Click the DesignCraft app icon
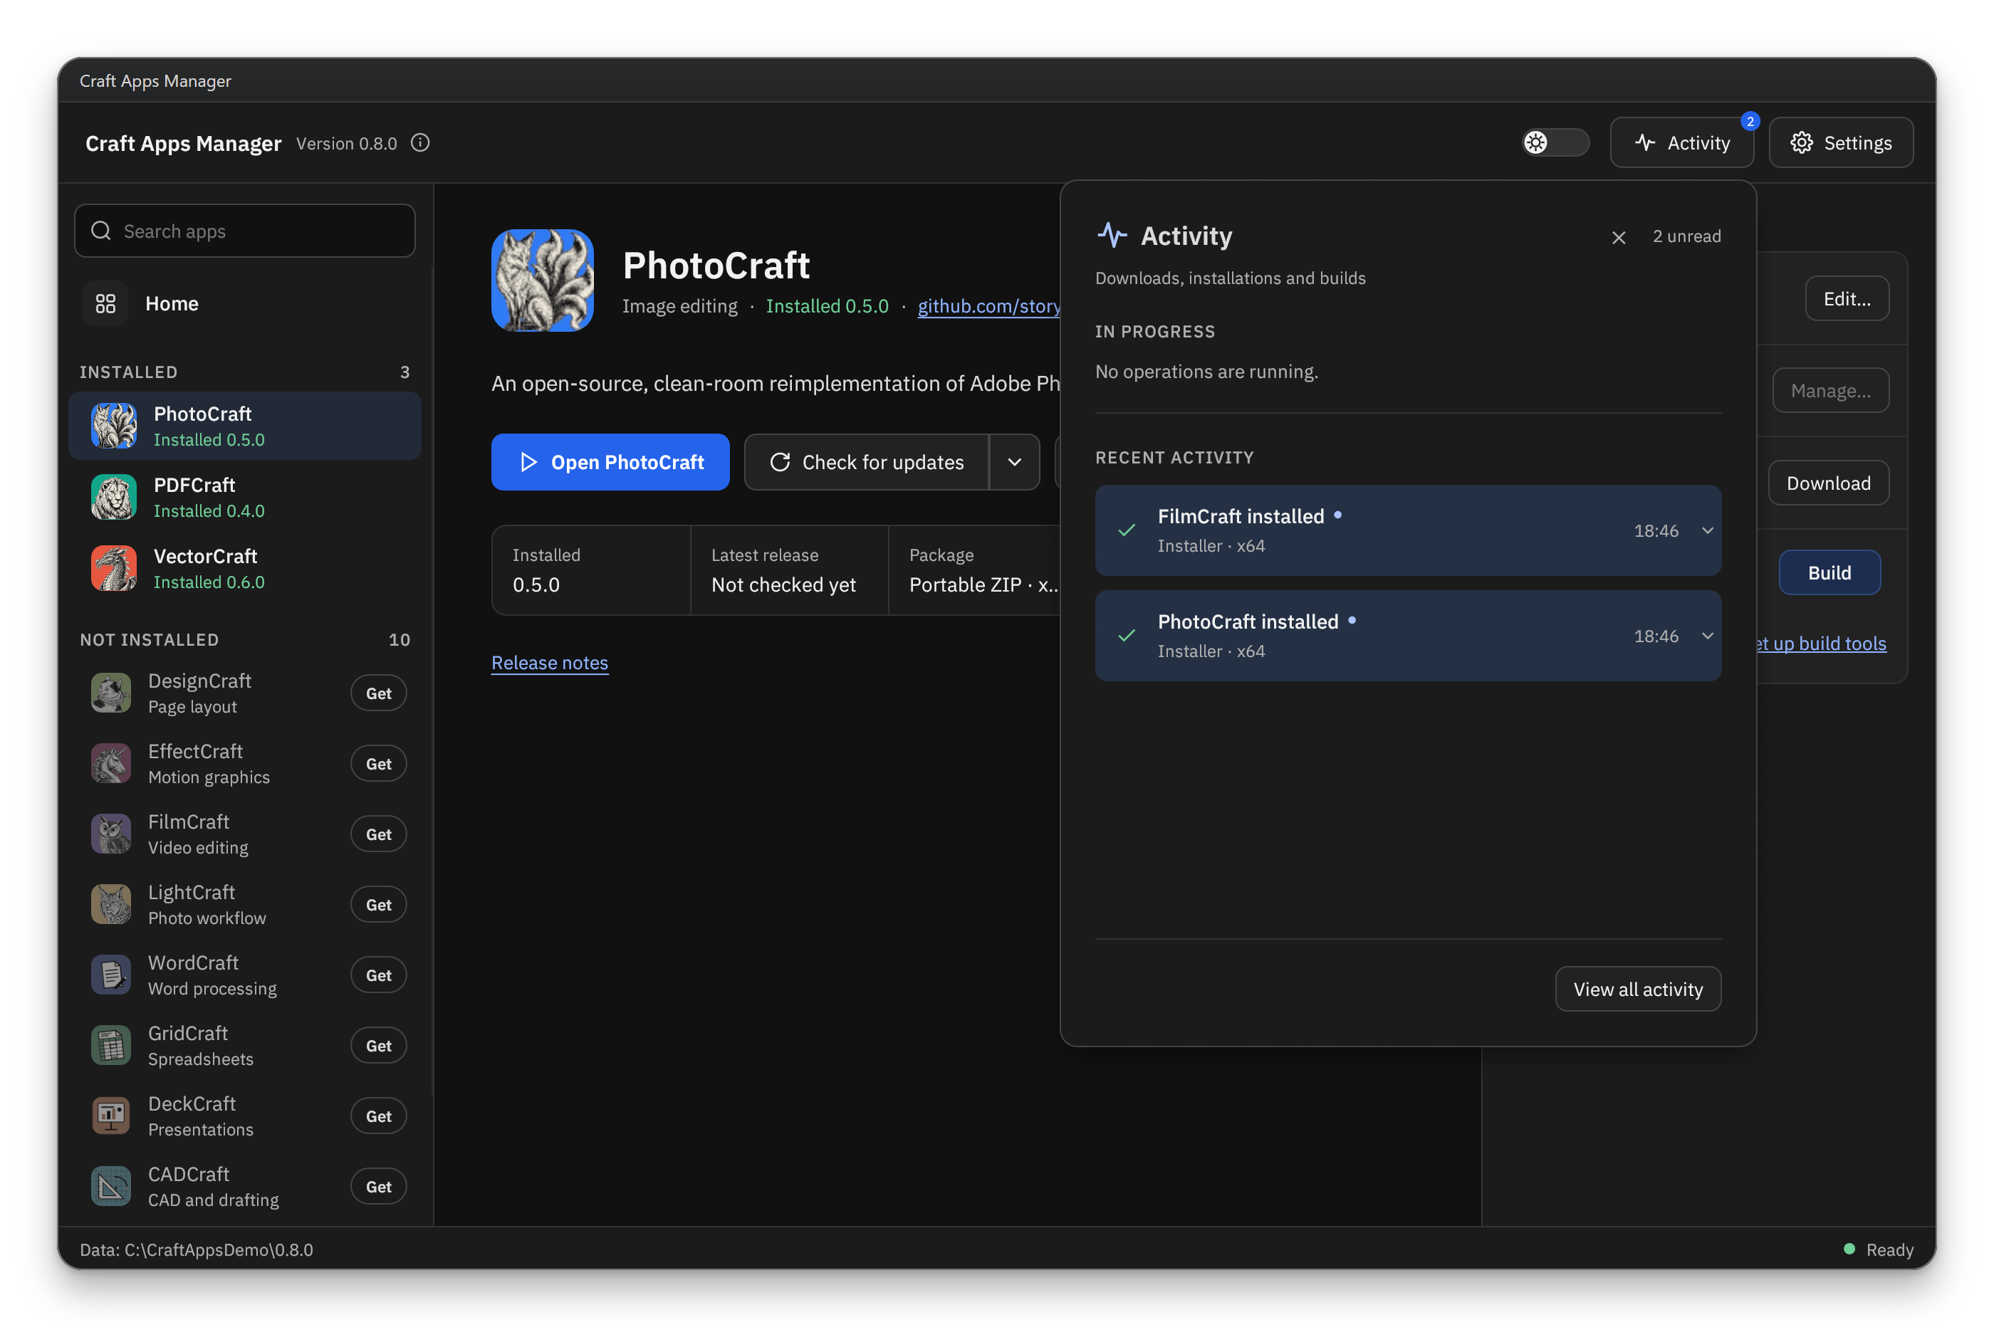Screen dimensions: 1994x1327 point(111,693)
